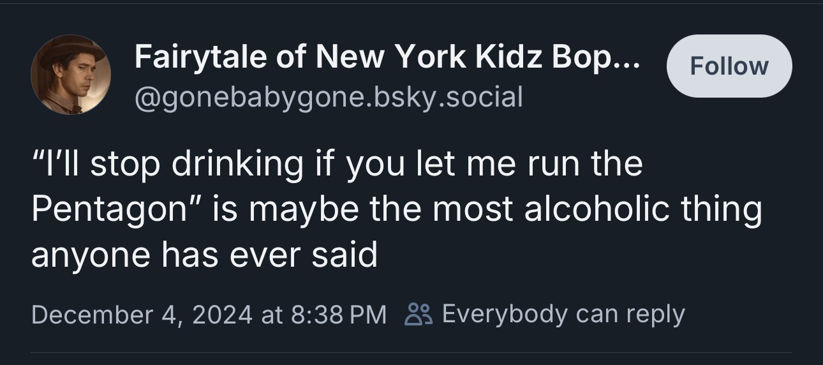Select the 8:38 PM time text
The image size is (823, 365).
pos(338,314)
